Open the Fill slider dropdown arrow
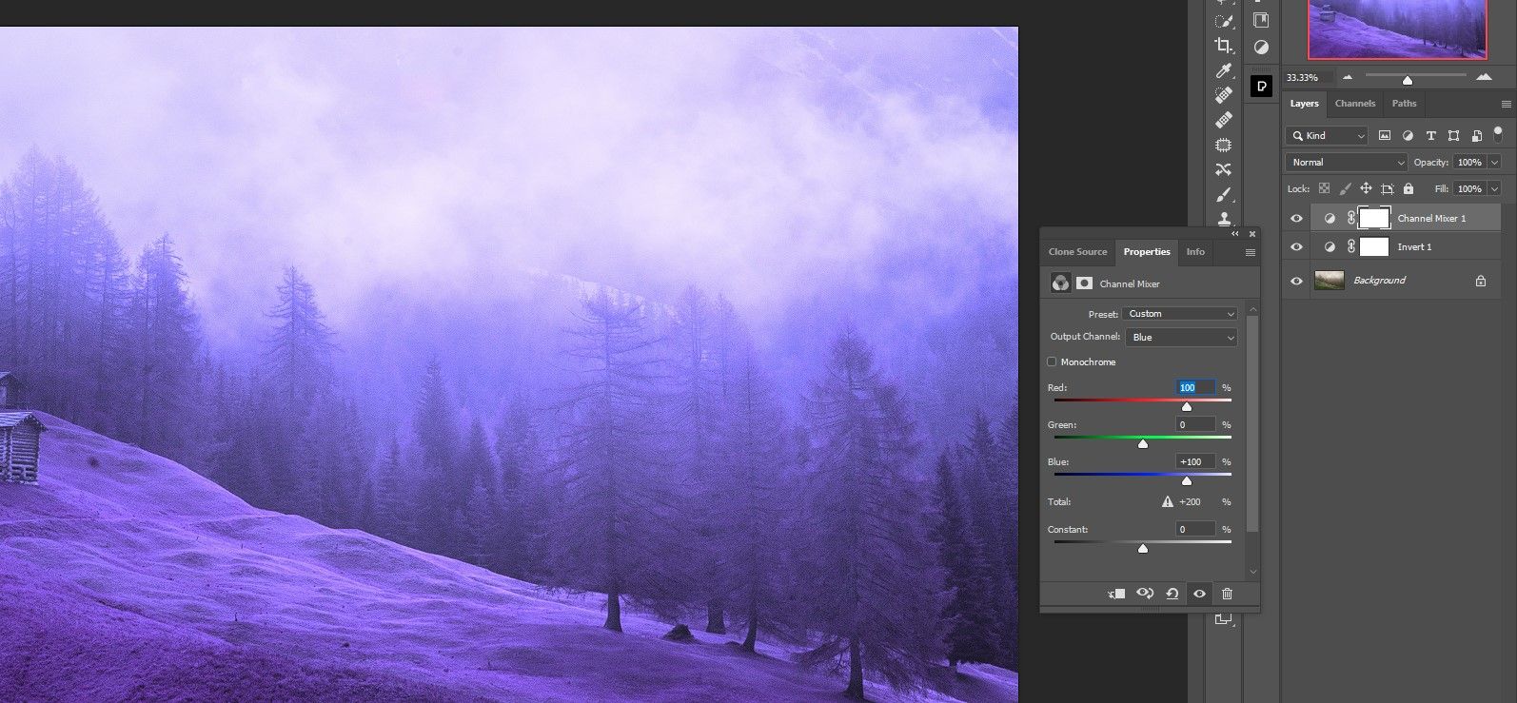The width and height of the screenshot is (1517, 703). [1494, 188]
